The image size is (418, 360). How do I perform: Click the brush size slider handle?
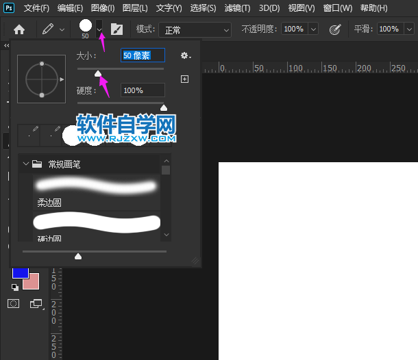click(98, 73)
